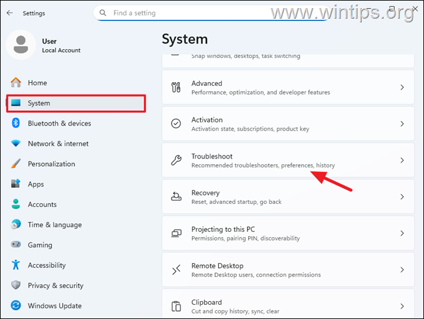Click the Accessibility figure icon
Viewport: 424px width, 319px height.
(x=16, y=265)
